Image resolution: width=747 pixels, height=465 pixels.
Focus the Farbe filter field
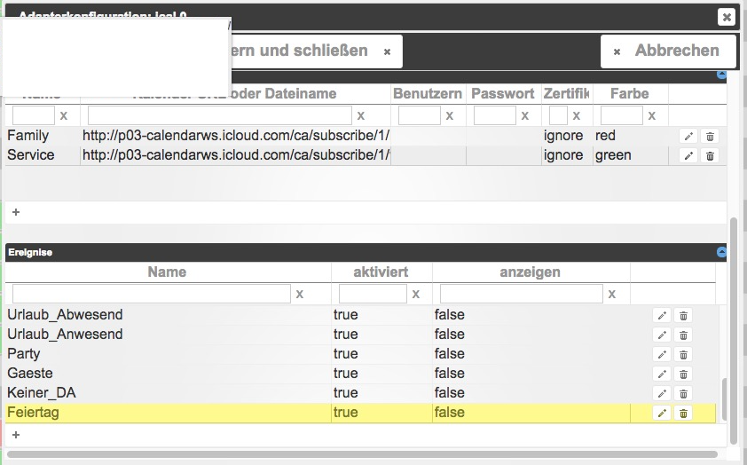tap(621, 115)
